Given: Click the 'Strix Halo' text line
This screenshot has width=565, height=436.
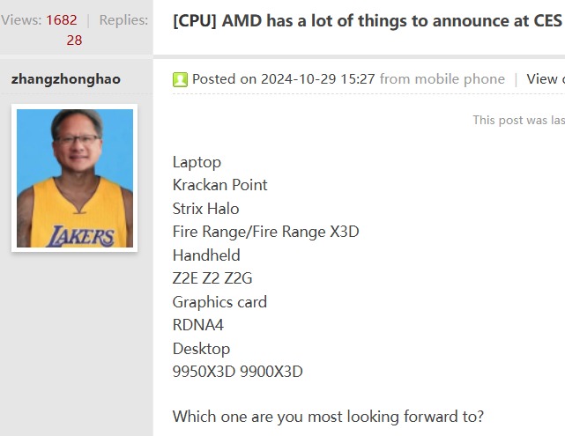Looking at the screenshot, I should click(x=205, y=209).
